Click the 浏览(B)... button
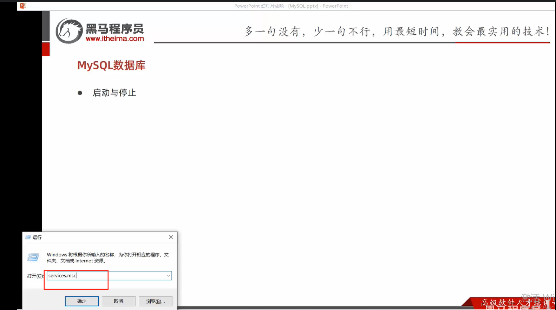Screen dimensions: 556x310 pyautogui.click(x=155, y=301)
